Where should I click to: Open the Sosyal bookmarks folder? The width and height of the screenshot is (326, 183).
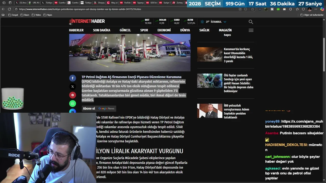(x=13, y=15)
